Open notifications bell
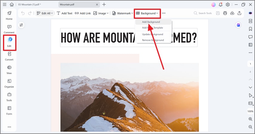 click(221, 4)
